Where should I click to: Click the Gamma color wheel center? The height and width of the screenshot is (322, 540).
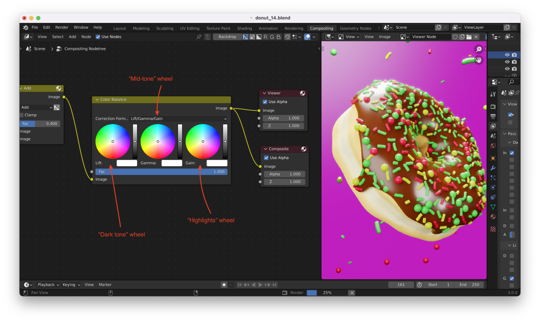click(158, 141)
